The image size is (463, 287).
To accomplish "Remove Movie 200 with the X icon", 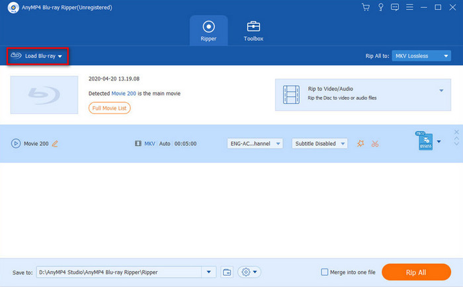I will pos(456,132).
